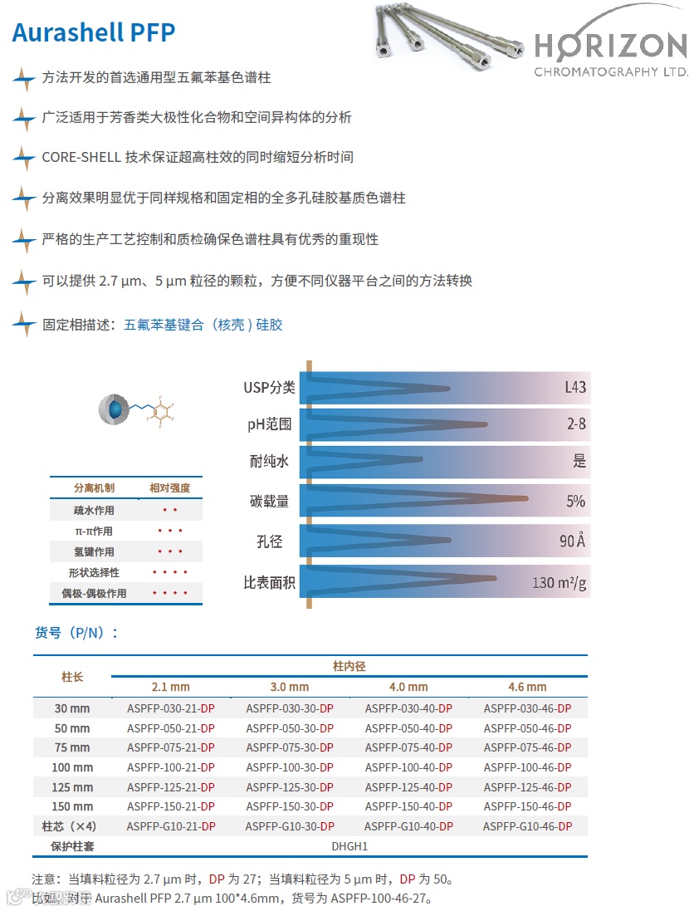
Task: Click part number ASPFP-075-46-DP
Action: [x=527, y=747]
